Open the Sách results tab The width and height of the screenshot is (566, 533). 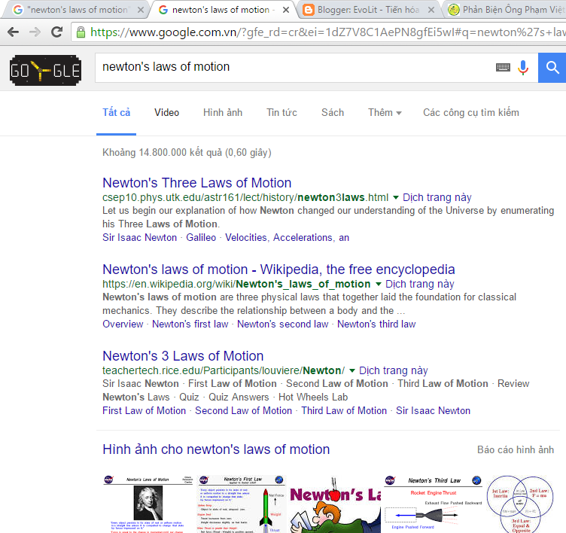(333, 113)
